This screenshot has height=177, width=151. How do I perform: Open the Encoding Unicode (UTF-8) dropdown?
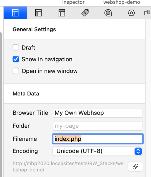pos(98,151)
